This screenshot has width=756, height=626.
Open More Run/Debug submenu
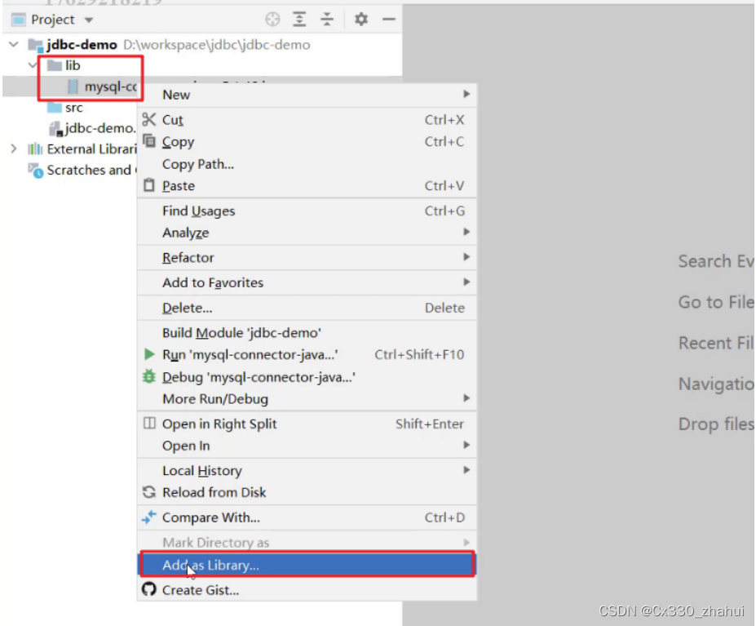click(307, 398)
